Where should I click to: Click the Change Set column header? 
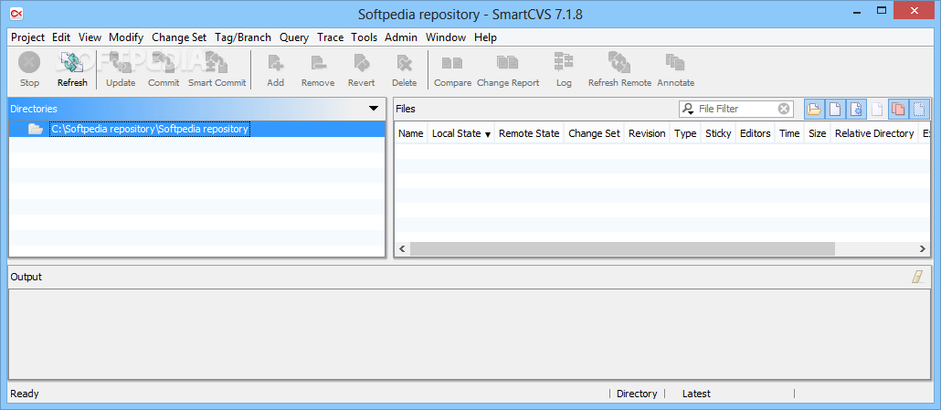(x=594, y=133)
